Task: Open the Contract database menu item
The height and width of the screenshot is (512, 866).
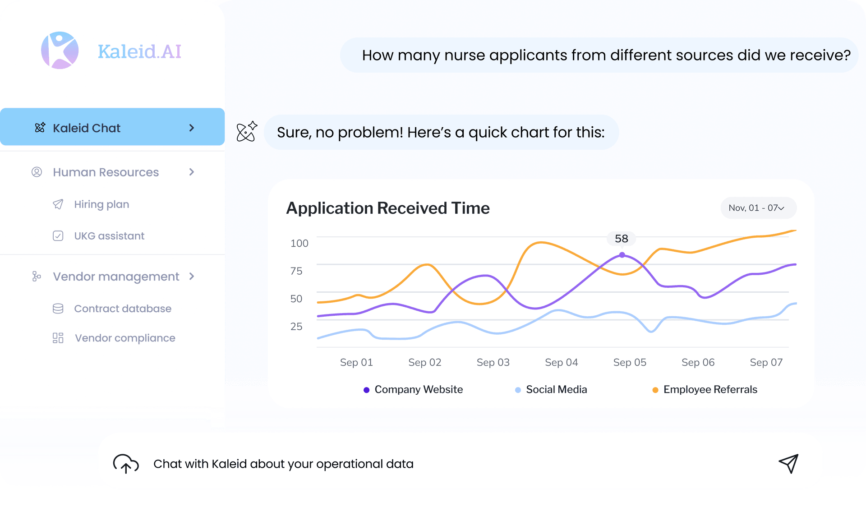Action: pos(123,309)
